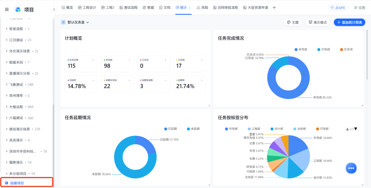Viewport: 371px width, 188px height.
Task: Click the blue cube project logo
Action: click(x=18, y=10)
